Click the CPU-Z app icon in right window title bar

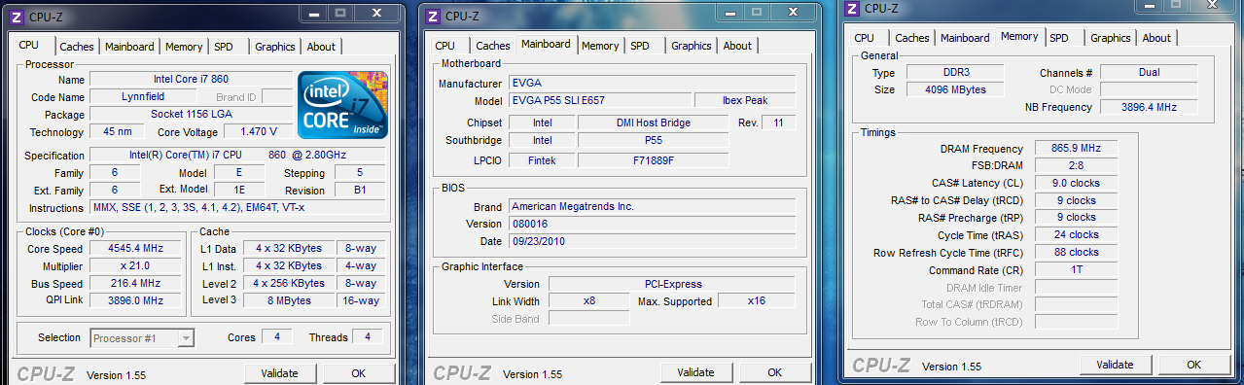coord(851,9)
